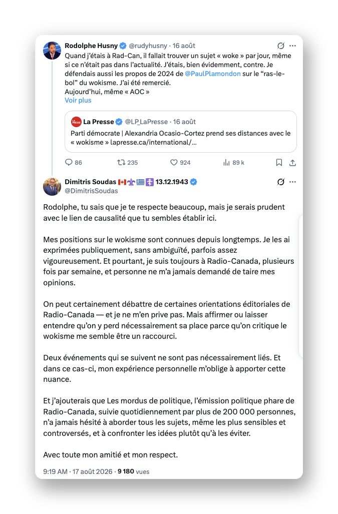Click the share icon on Husny's post
Screen dimensions: 338x514
(293, 162)
